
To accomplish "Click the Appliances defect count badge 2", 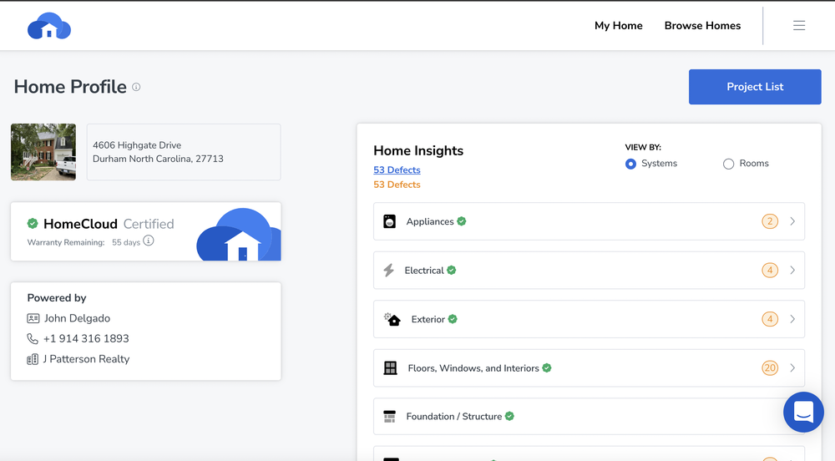I will [x=770, y=221].
